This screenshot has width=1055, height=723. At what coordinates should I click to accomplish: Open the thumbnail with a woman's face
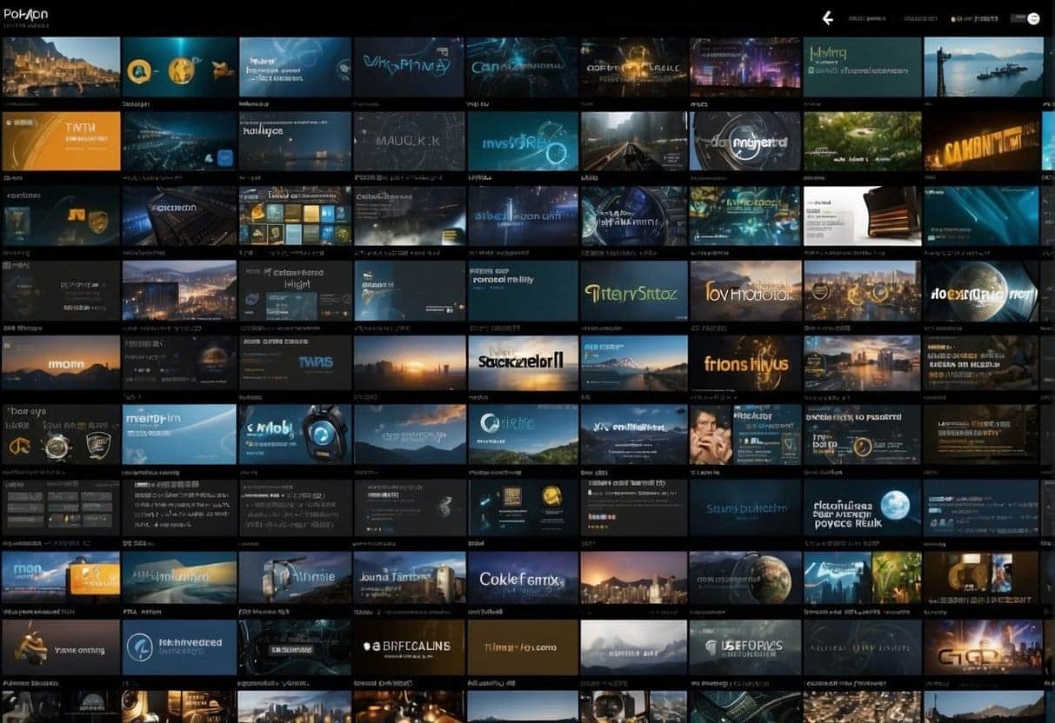(745, 434)
